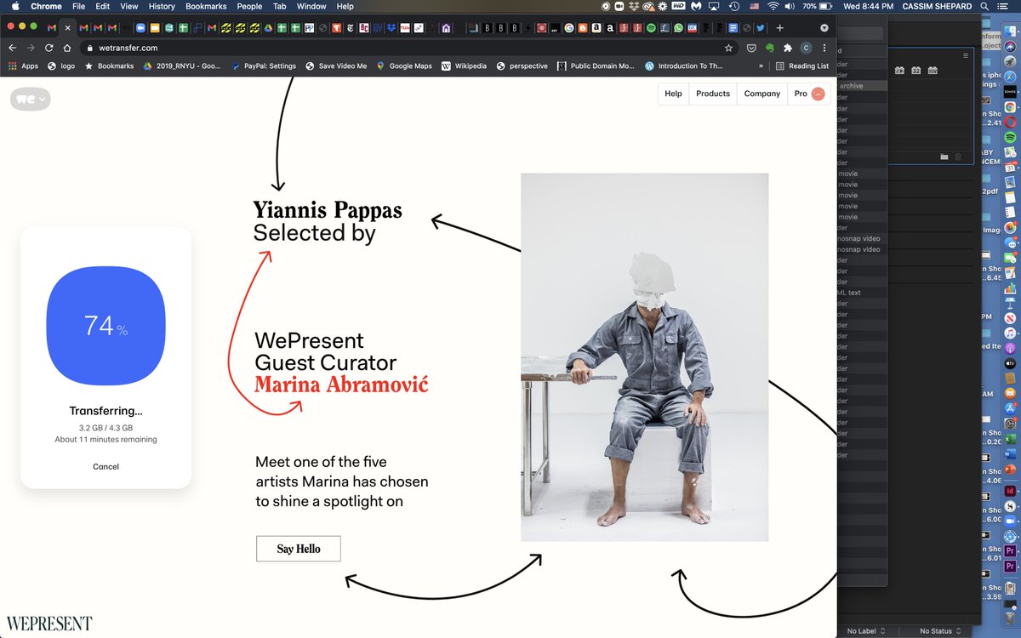Screen dimensions: 1021x638
Task: Click new bin folder icon in background panel
Action: click(x=944, y=157)
